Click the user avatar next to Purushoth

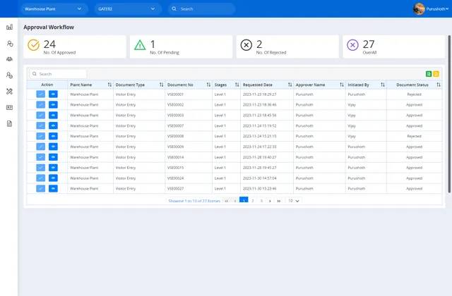[419, 8]
